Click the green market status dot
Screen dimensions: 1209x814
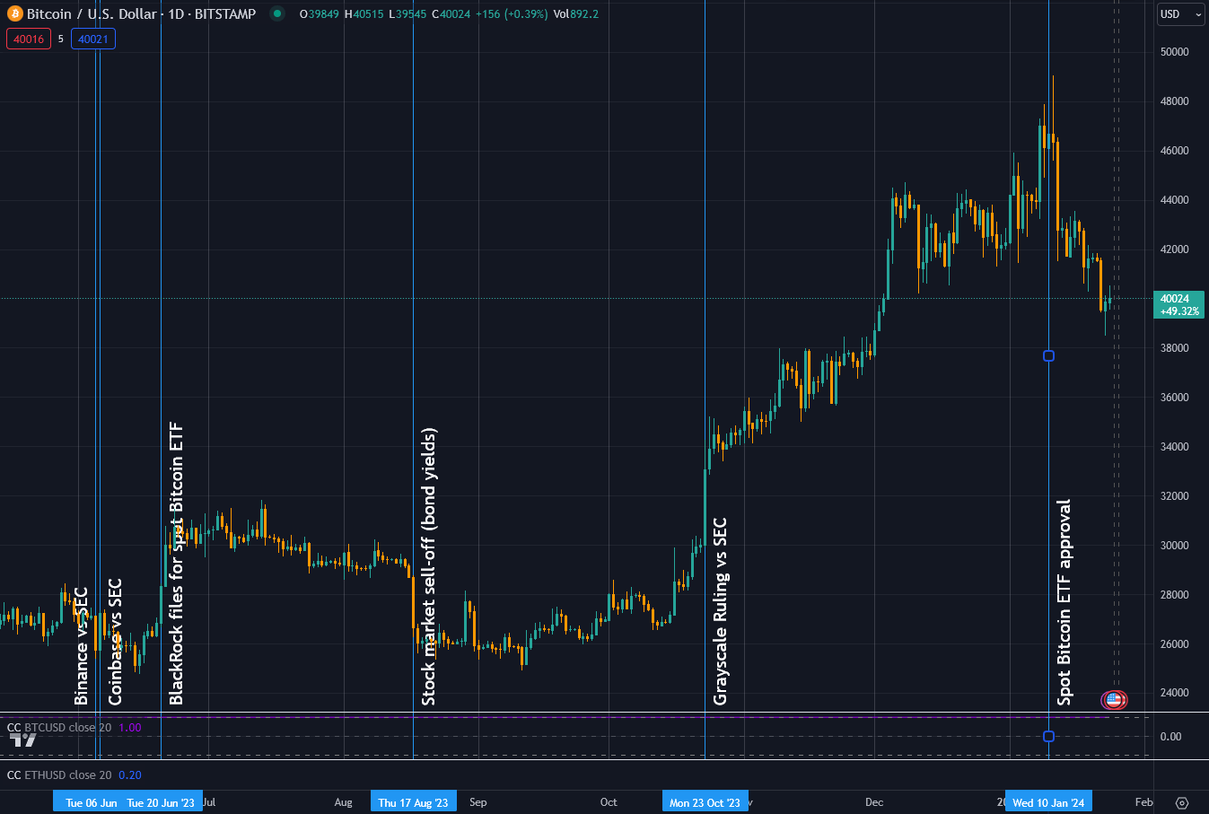tap(277, 13)
